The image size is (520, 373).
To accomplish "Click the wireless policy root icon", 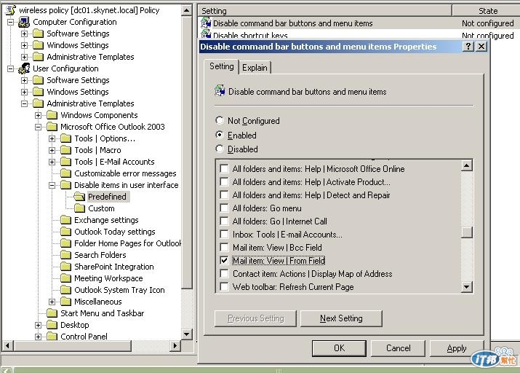I will point(11,10).
